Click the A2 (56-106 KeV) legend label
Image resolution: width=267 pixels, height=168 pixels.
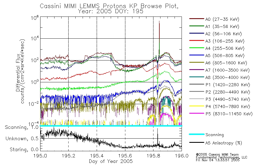pos(224,34)
